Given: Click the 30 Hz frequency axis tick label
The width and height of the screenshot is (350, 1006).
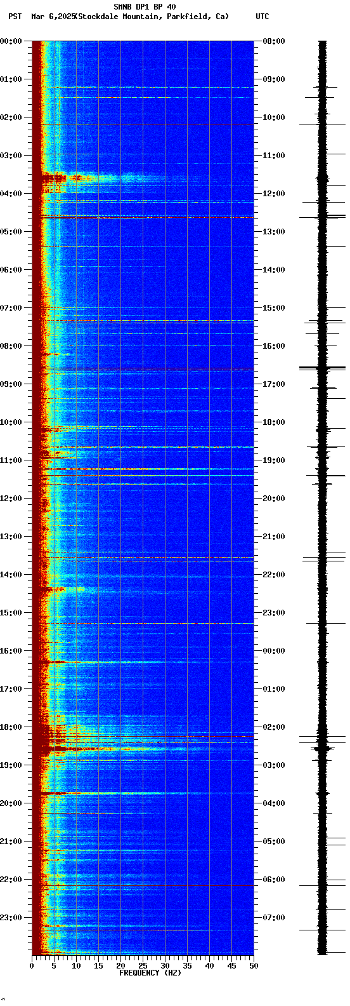Looking at the screenshot, I should point(165,966).
